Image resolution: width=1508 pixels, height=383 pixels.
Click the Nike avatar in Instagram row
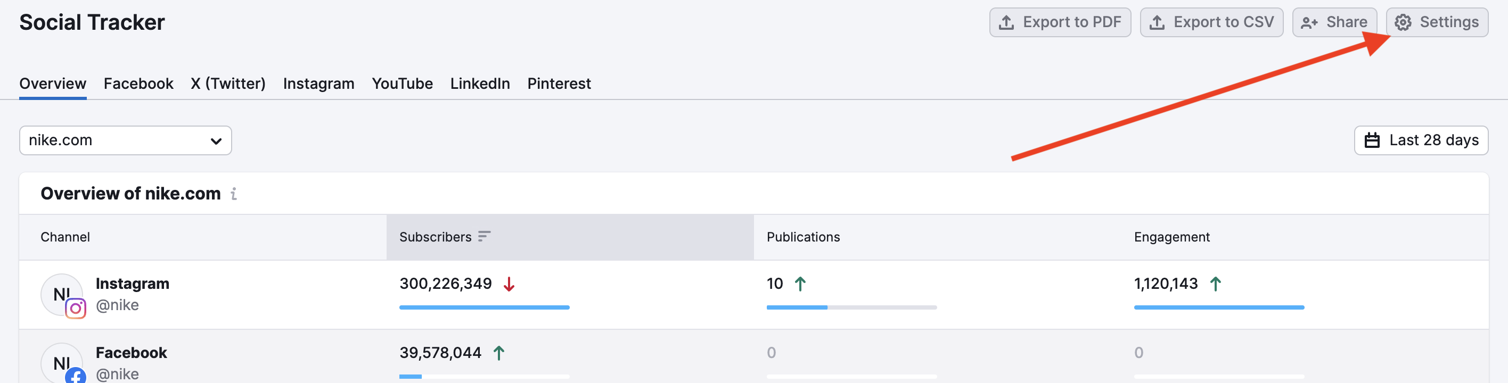61,294
